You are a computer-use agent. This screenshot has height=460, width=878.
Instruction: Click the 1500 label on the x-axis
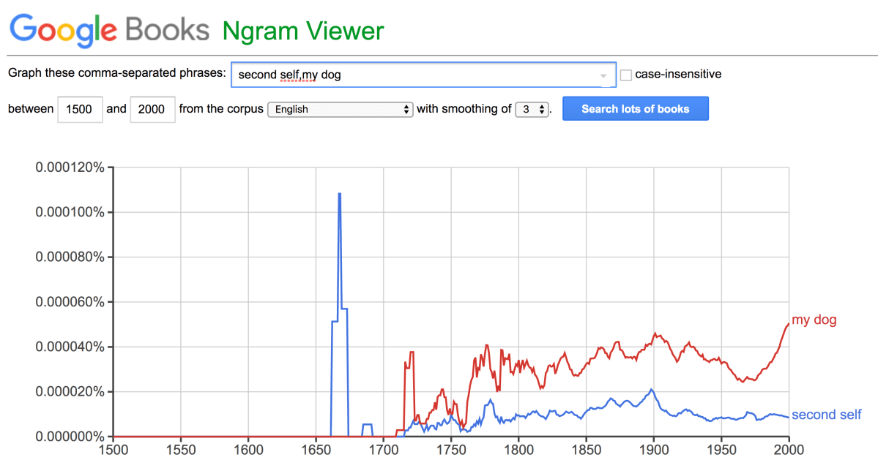coord(113,449)
